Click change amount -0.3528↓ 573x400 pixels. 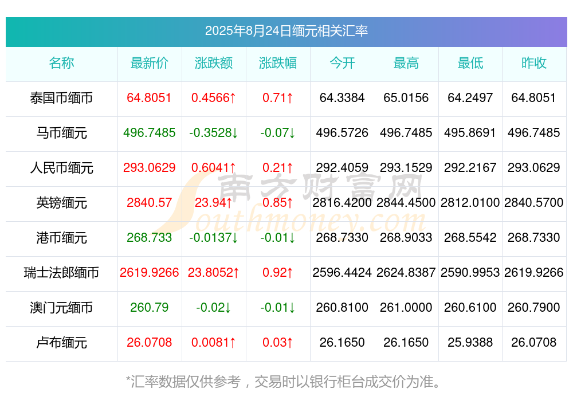[214, 132]
